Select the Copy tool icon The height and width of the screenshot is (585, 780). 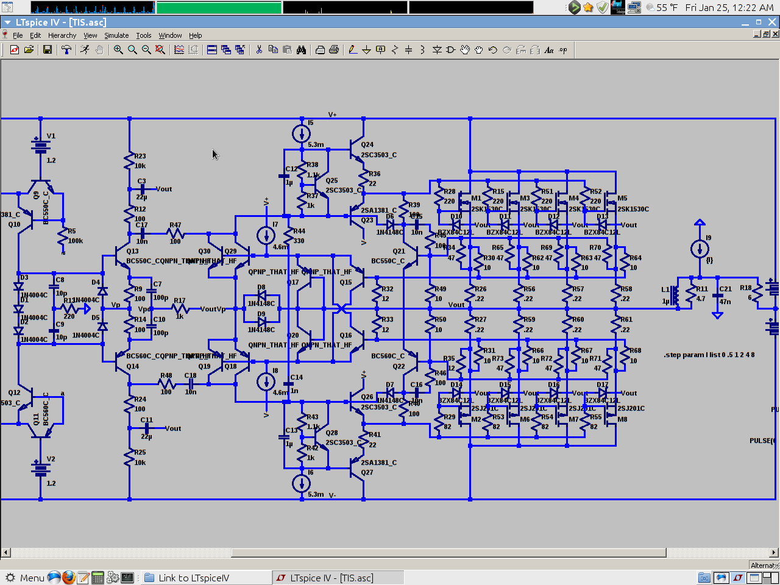(273, 50)
